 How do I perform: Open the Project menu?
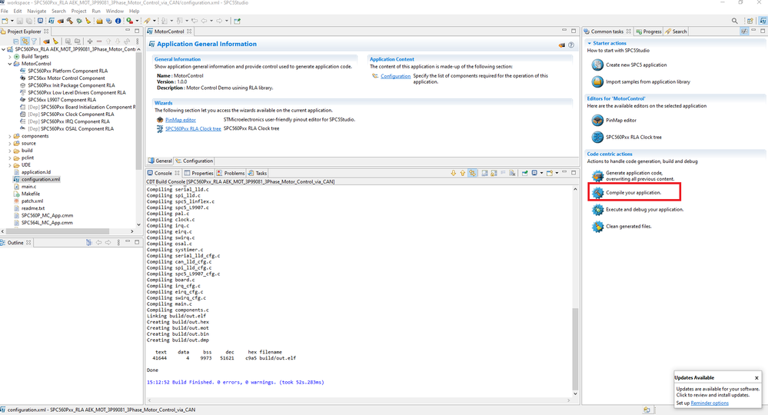(x=78, y=11)
